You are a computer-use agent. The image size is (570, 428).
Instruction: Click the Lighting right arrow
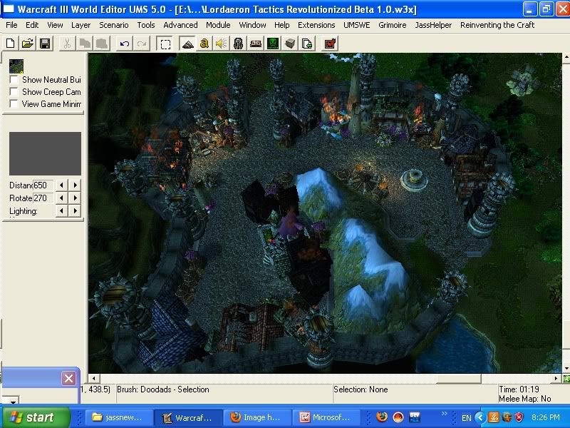click(75, 210)
